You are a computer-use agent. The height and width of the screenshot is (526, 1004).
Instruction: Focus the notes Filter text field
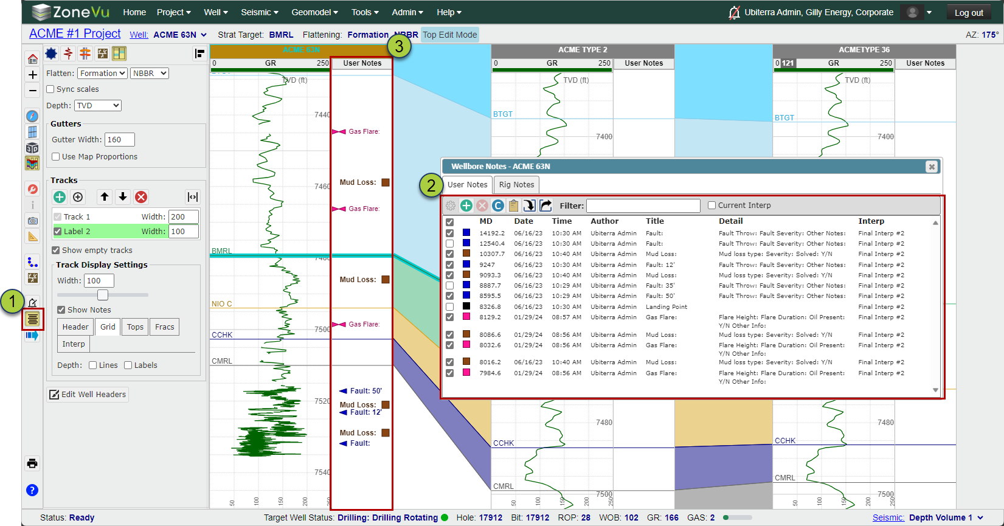[x=643, y=206]
